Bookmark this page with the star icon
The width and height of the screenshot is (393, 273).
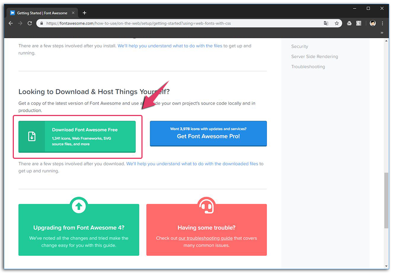coord(337,23)
